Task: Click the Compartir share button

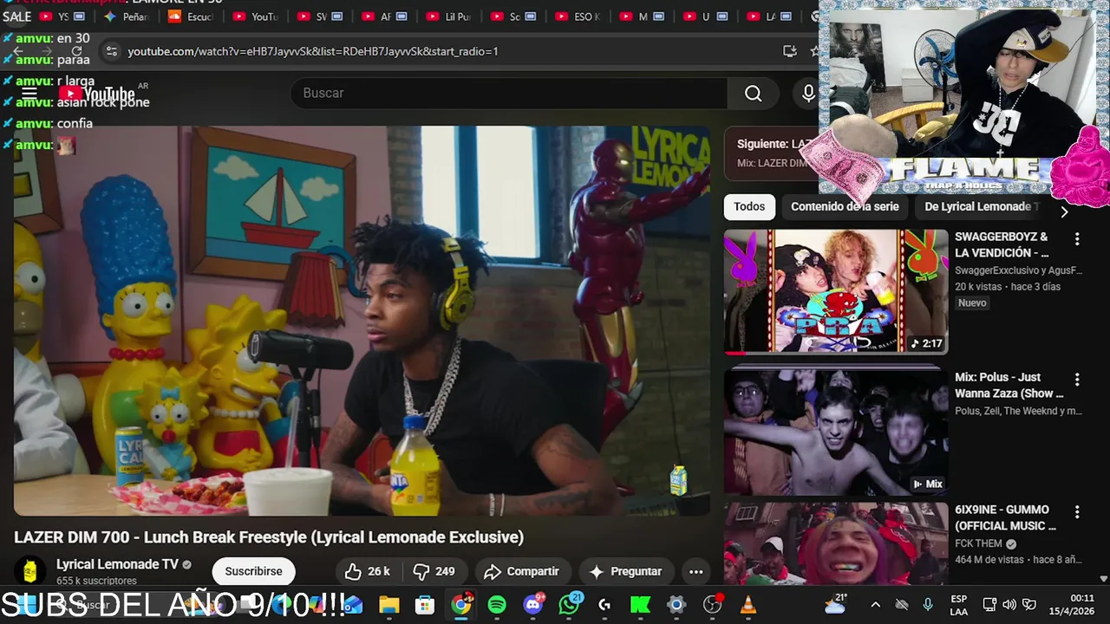Action: (x=522, y=571)
